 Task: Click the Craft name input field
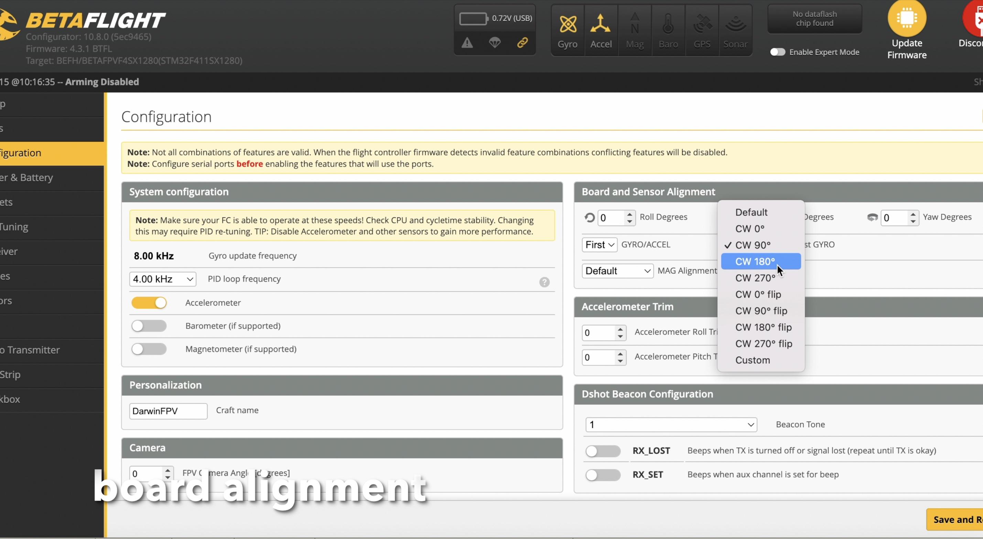168,411
